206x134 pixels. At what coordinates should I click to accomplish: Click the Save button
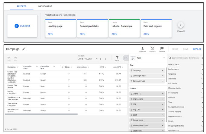(x=186, y=49)
